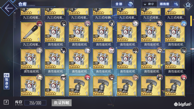194x109 pixels.
Task: Select the 九三式纯氧 torpedo with red-haired avatar
Action: pos(31,32)
